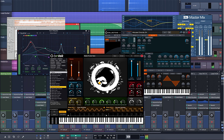
Task: Mute the Cello track
Action: click(x=220, y=4)
